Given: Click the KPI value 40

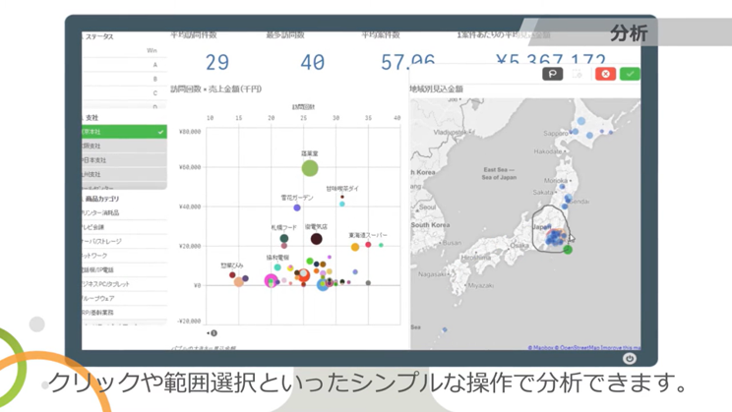Looking at the screenshot, I should (312, 62).
